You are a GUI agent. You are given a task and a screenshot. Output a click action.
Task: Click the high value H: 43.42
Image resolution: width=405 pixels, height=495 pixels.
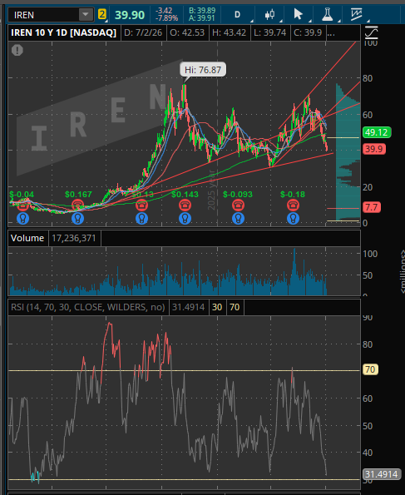(x=230, y=32)
